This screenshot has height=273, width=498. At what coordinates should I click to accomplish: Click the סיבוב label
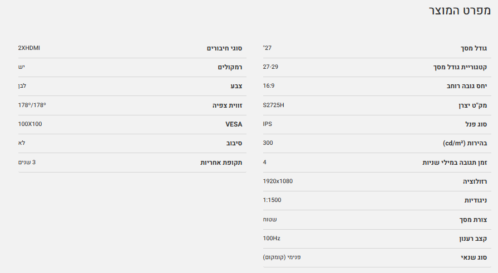tap(234, 143)
